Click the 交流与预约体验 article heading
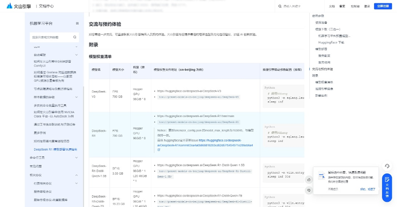 tap(105, 24)
